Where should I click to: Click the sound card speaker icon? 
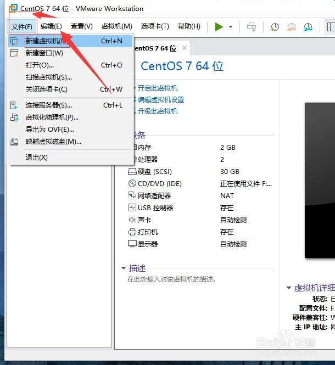tap(132, 220)
